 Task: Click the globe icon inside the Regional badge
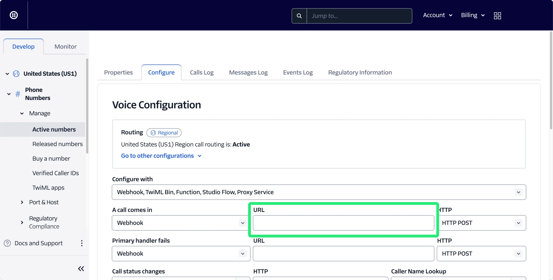coord(153,133)
